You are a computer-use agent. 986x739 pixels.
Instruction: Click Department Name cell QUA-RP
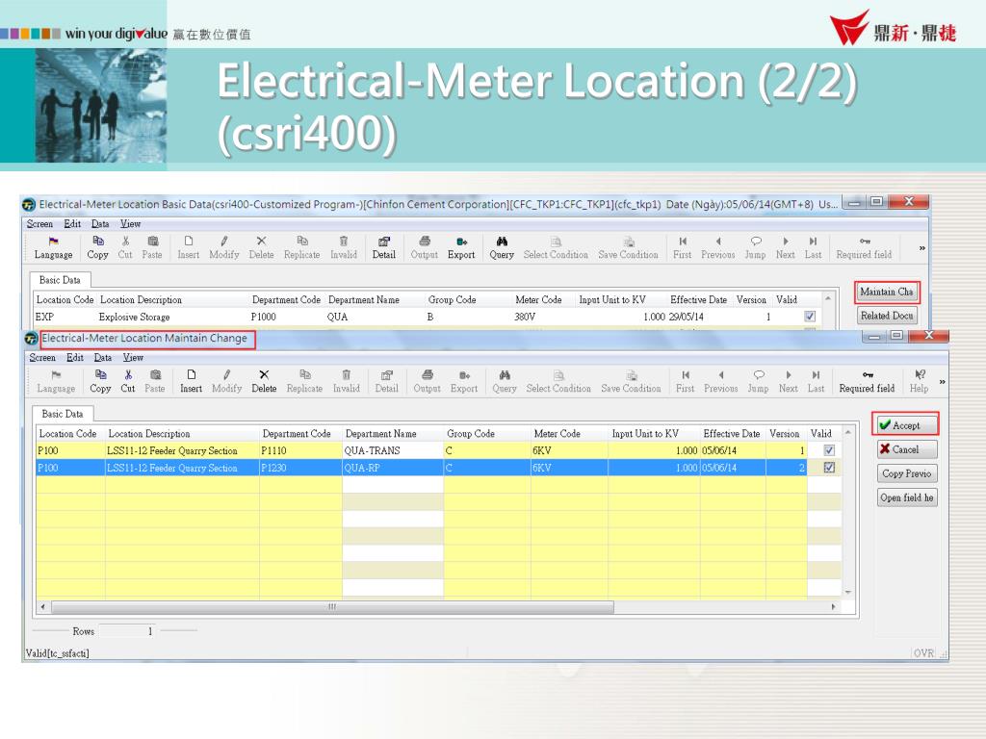pyautogui.click(x=393, y=468)
